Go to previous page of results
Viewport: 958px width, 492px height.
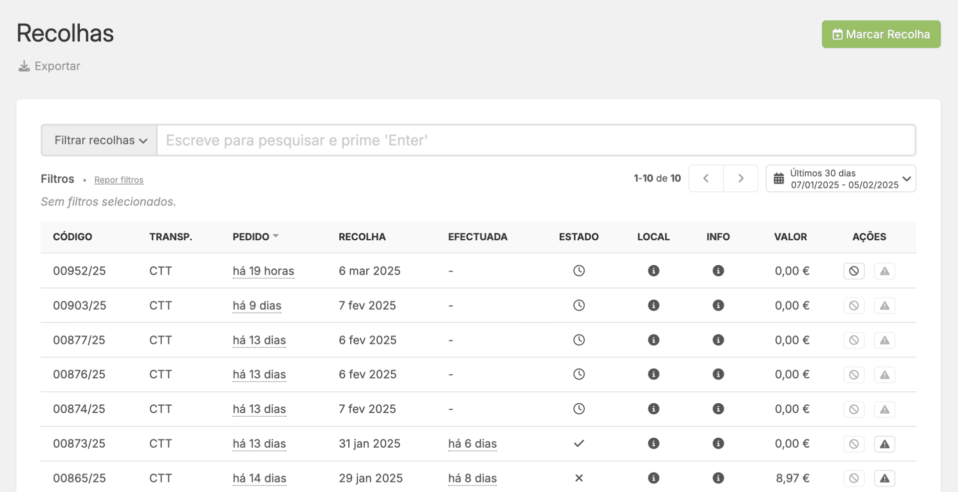pyautogui.click(x=706, y=178)
